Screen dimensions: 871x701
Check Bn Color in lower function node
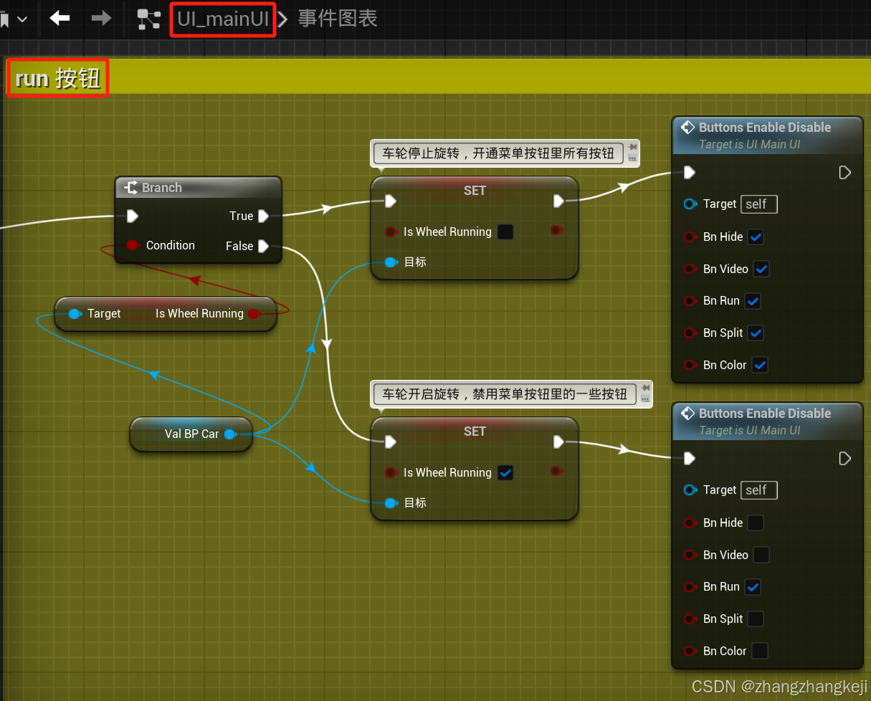click(760, 651)
